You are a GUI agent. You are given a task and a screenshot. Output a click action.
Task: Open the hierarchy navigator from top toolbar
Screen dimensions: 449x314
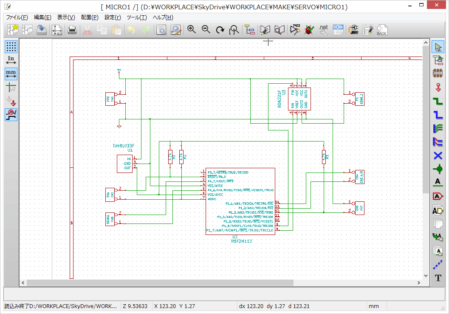point(250,30)
